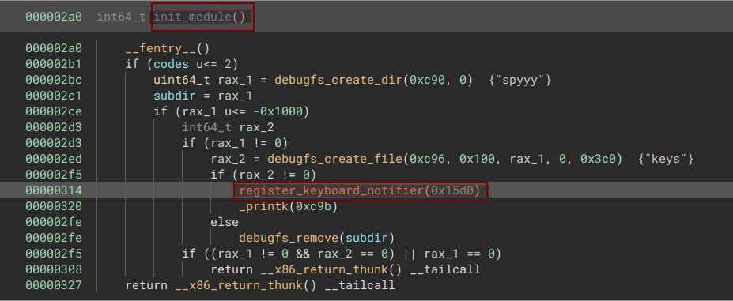
Task: Select address 00000314 in gutter
Action: tap(54, 190)
